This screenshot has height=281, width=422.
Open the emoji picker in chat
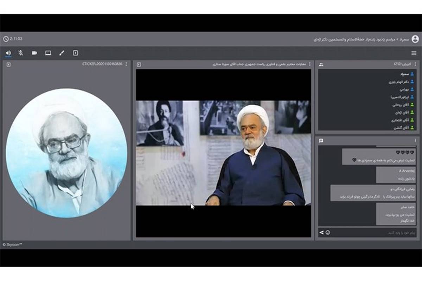click(328, 232)
